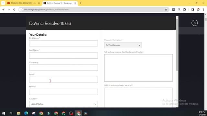
Task: Open File Explorer from taskbar
Action: click(19, 113)
